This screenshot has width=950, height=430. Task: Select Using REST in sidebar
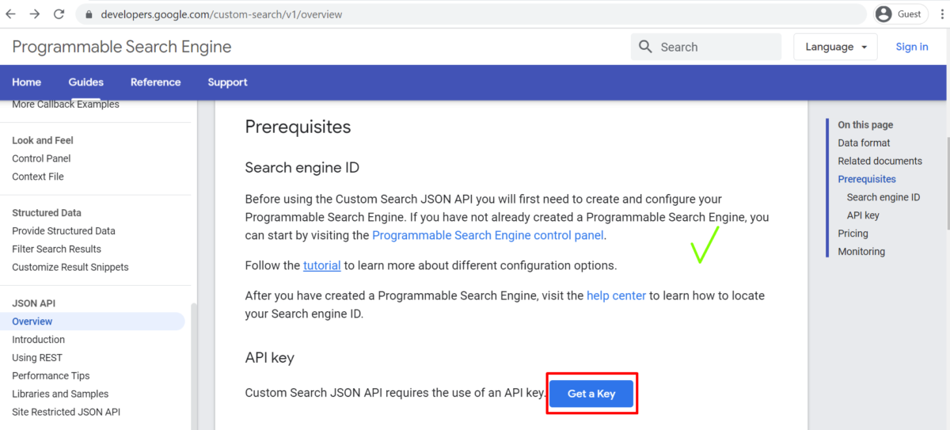coord(37,358)
